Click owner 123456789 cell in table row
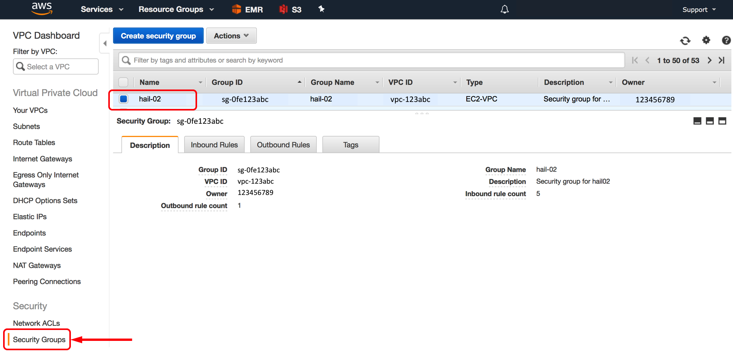Image resolution: width=733 pixels, height=351 pixels. 655,100
